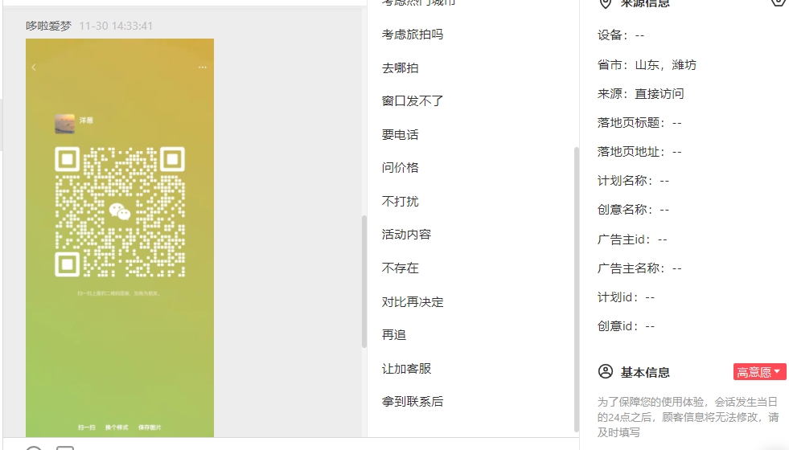
Task: Click the message timestamp 11-30 14:33:41
Action: [116, 26]
